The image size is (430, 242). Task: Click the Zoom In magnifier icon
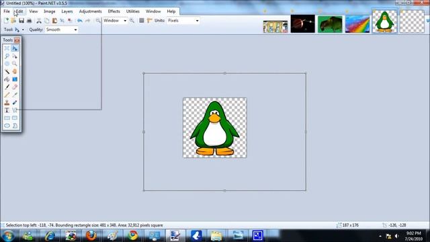(x=132, y=21)
